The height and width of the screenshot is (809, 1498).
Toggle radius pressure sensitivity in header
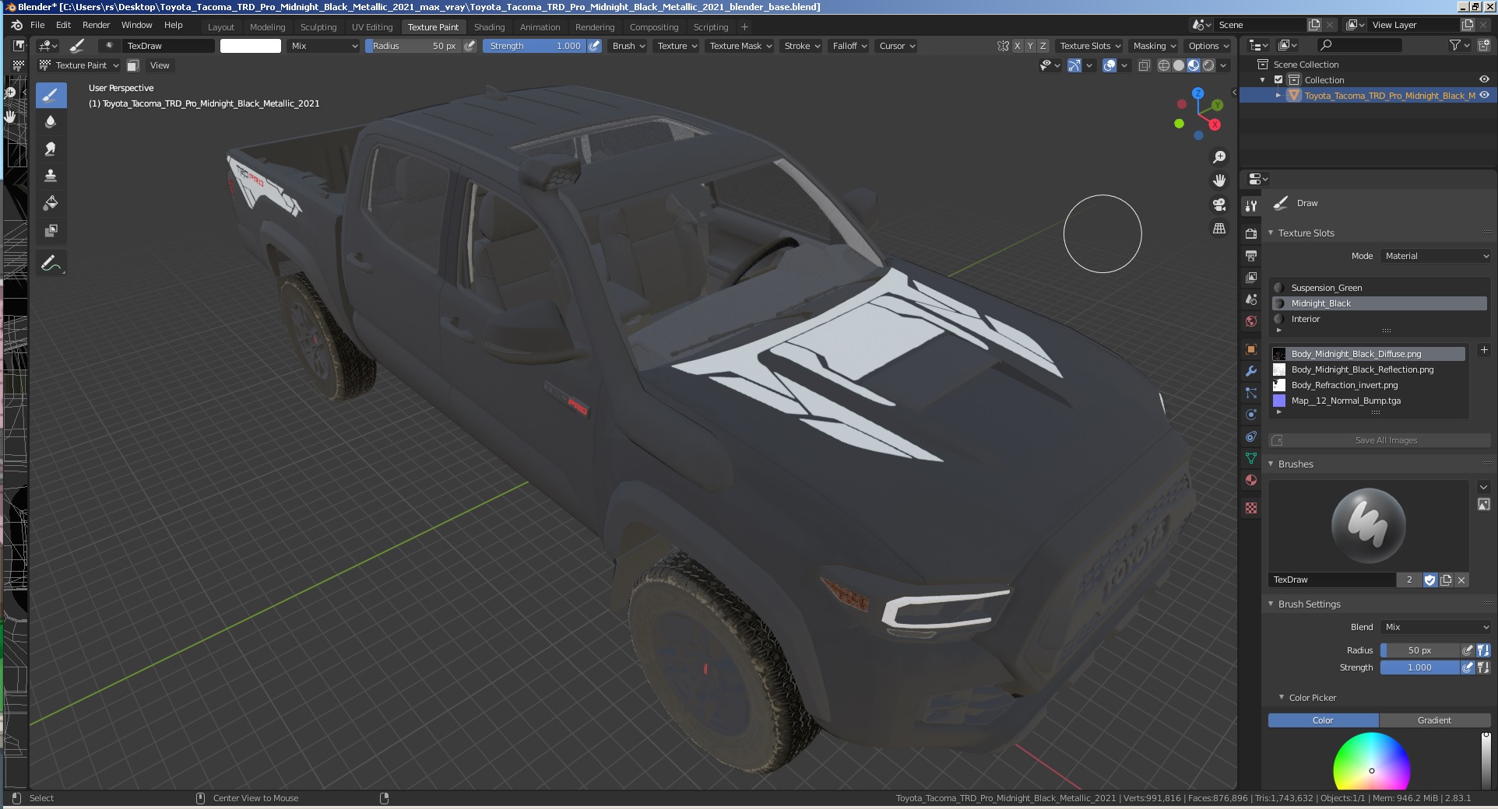469,46
